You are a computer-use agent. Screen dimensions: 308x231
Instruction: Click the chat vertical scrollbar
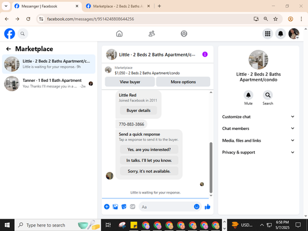pos(211,168)
